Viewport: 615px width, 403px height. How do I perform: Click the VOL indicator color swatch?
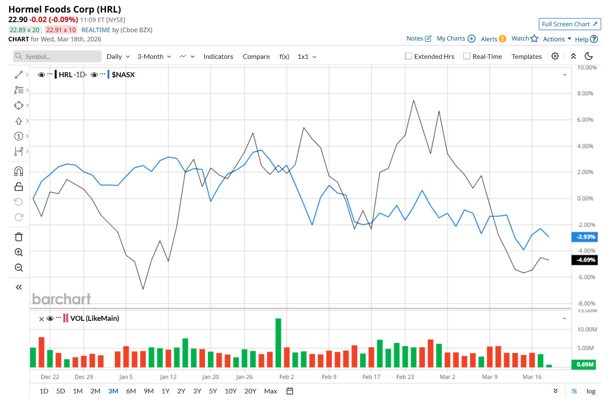(x=66, y=318)
